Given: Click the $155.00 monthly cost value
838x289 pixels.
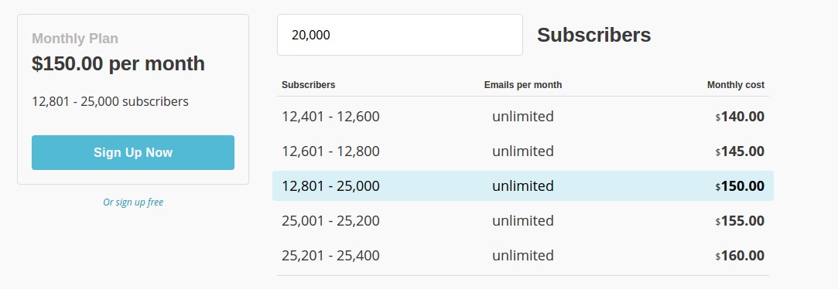Looking at the screenshot, I should coord(740,221).
